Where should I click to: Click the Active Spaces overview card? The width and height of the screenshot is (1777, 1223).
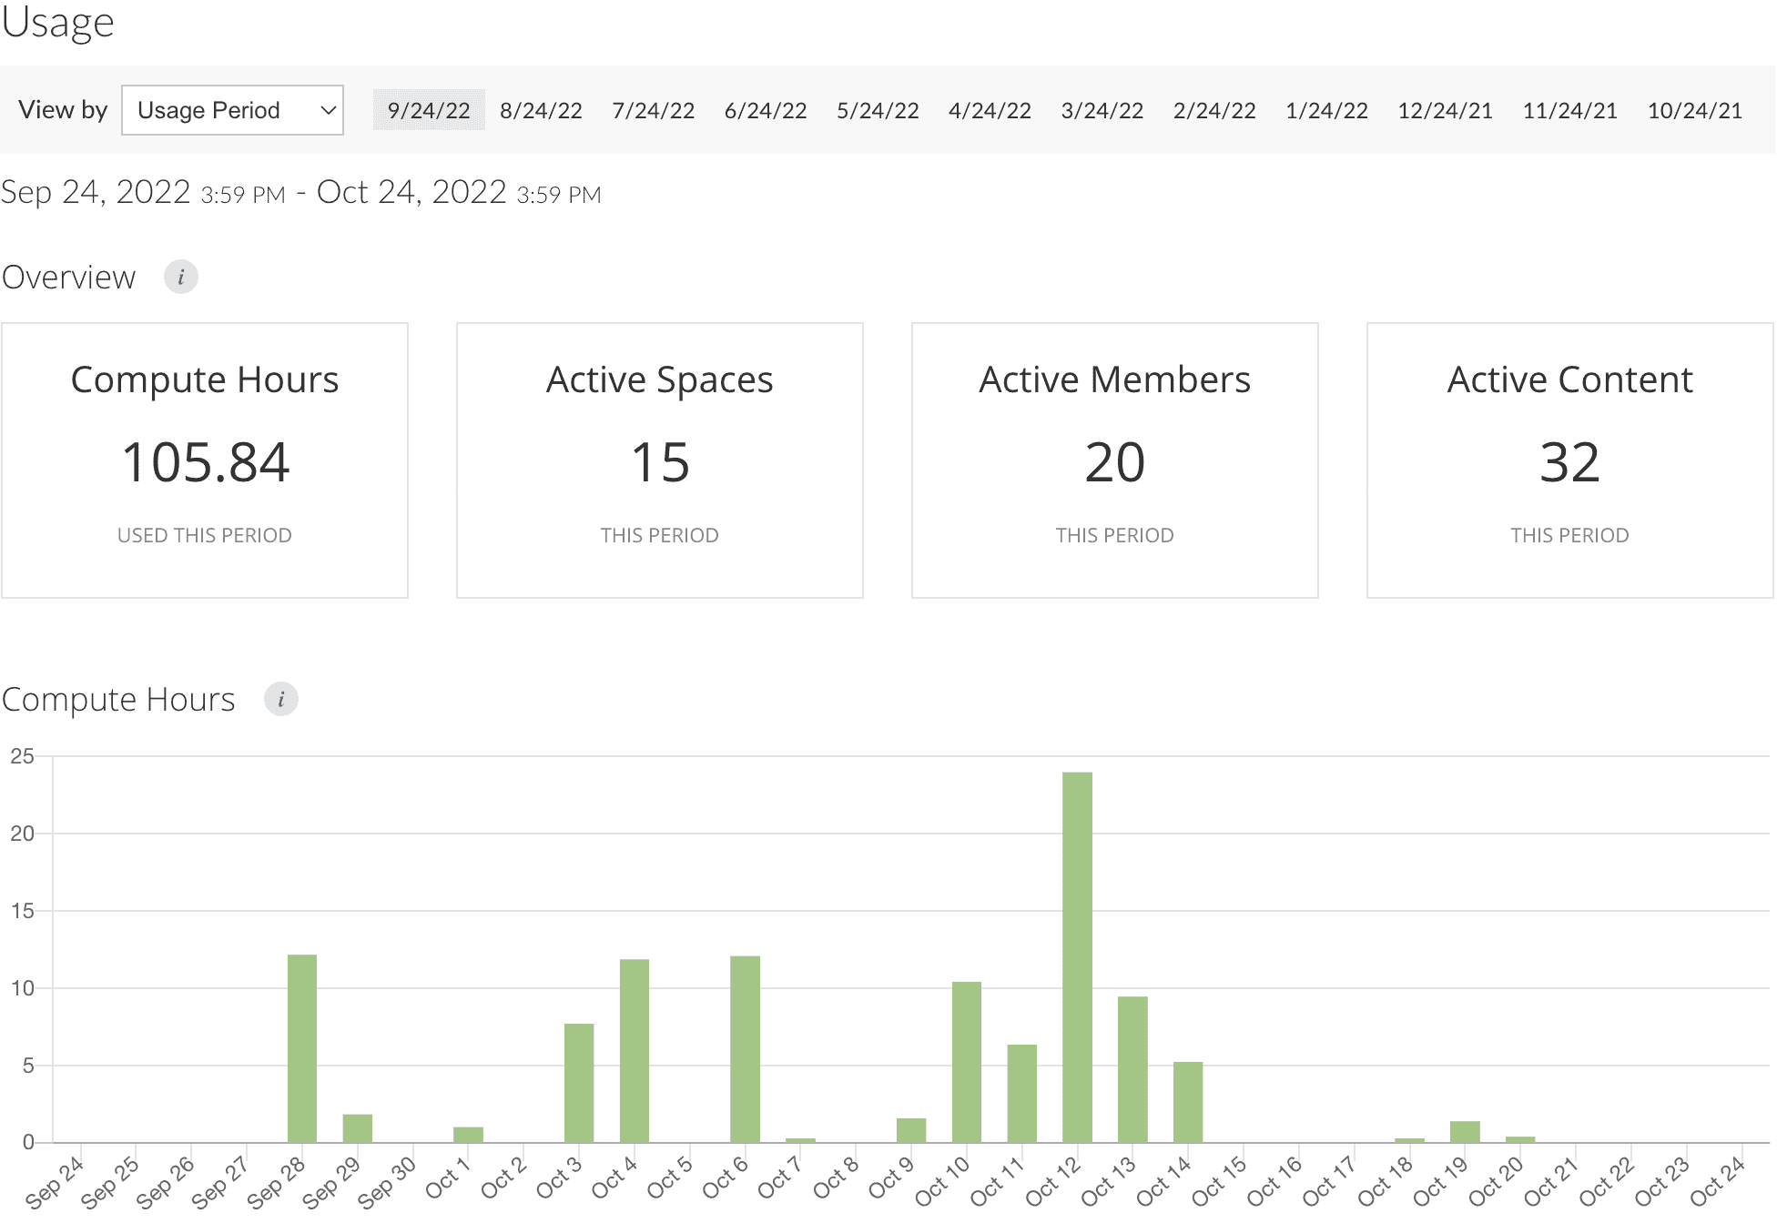pos(660,460)
